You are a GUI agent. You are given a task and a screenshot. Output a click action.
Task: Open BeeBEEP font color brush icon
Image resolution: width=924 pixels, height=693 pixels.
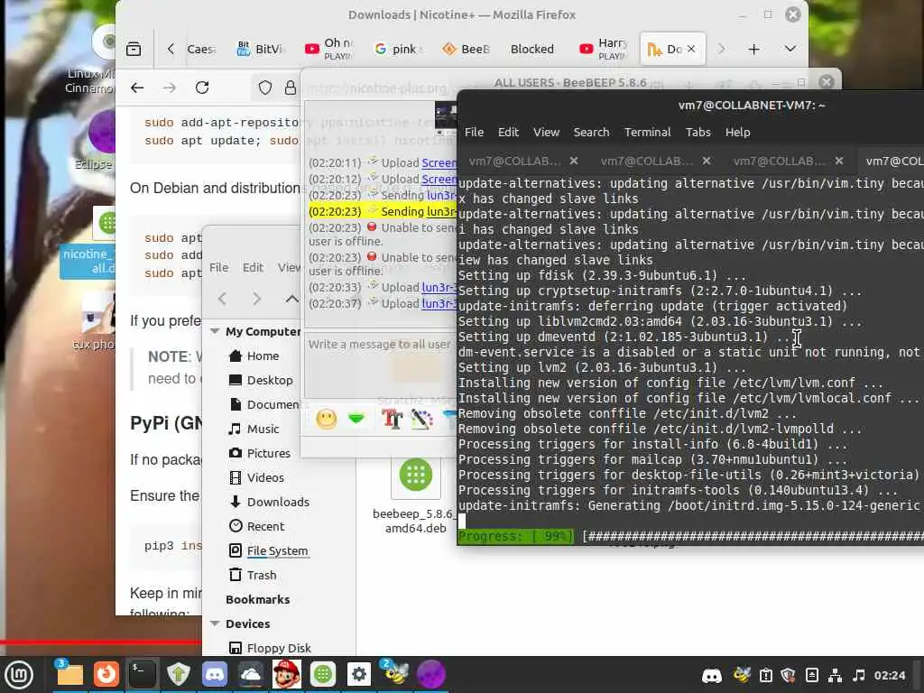(x=422, y=419)
